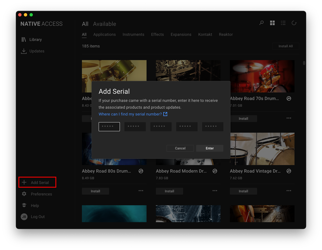The image size is (322, 250).
Task: Click the Updates download icon
Action: pos(24,51)
